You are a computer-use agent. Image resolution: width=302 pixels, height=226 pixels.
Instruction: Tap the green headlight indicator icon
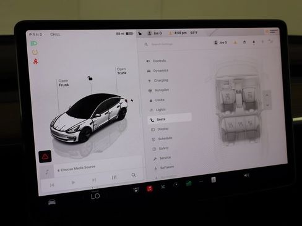[34, 43]
